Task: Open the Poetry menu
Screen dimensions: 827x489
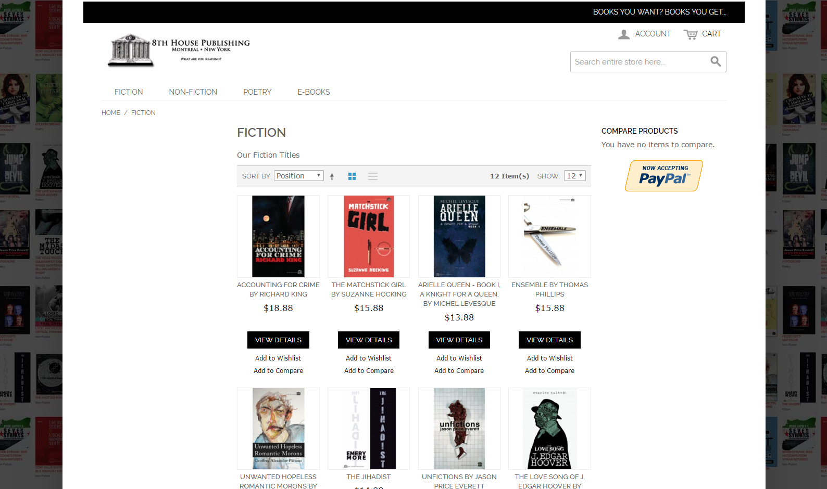Action: (x=257, y=92)
